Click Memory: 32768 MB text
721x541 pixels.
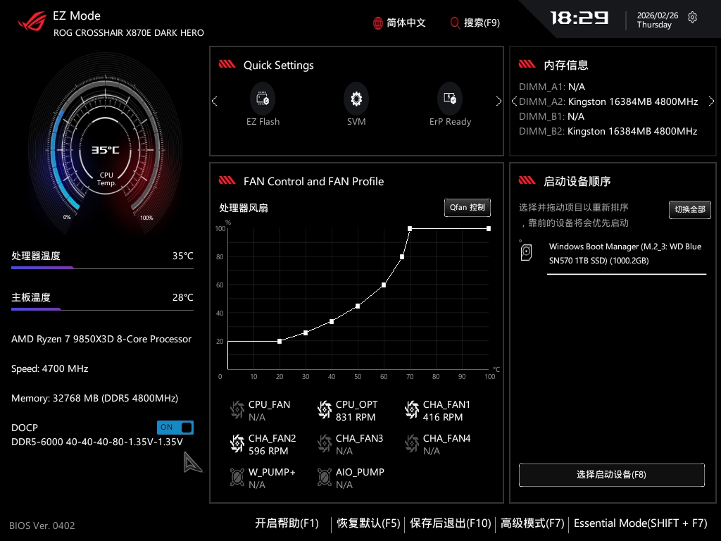point(94,398)
